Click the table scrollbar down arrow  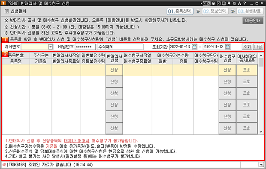[x=261, y=132]
